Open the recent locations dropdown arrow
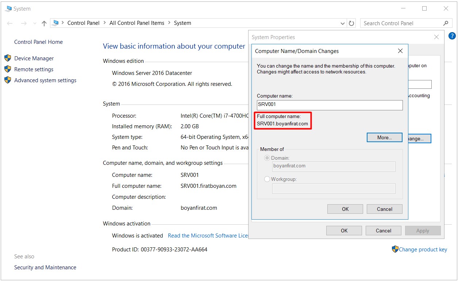This screenshot has height=281, width=458. pyautogui.click(x=35, y=23)
